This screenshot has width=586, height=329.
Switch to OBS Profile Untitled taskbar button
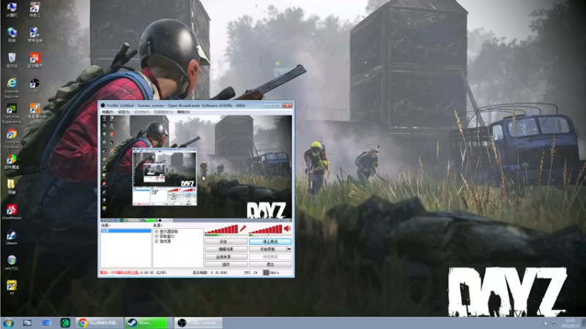tap(199, 323)
